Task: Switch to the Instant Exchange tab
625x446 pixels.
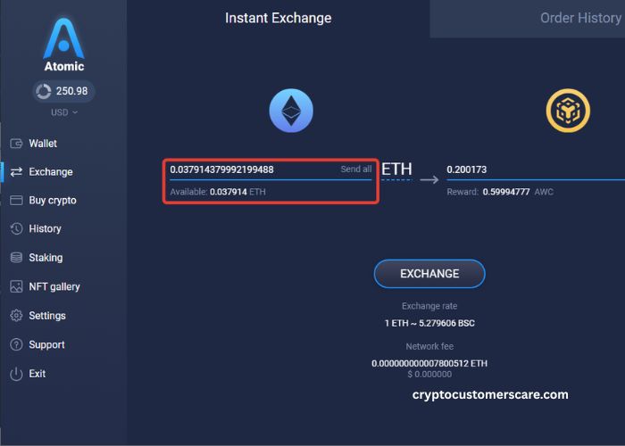Action: [278, 18]
